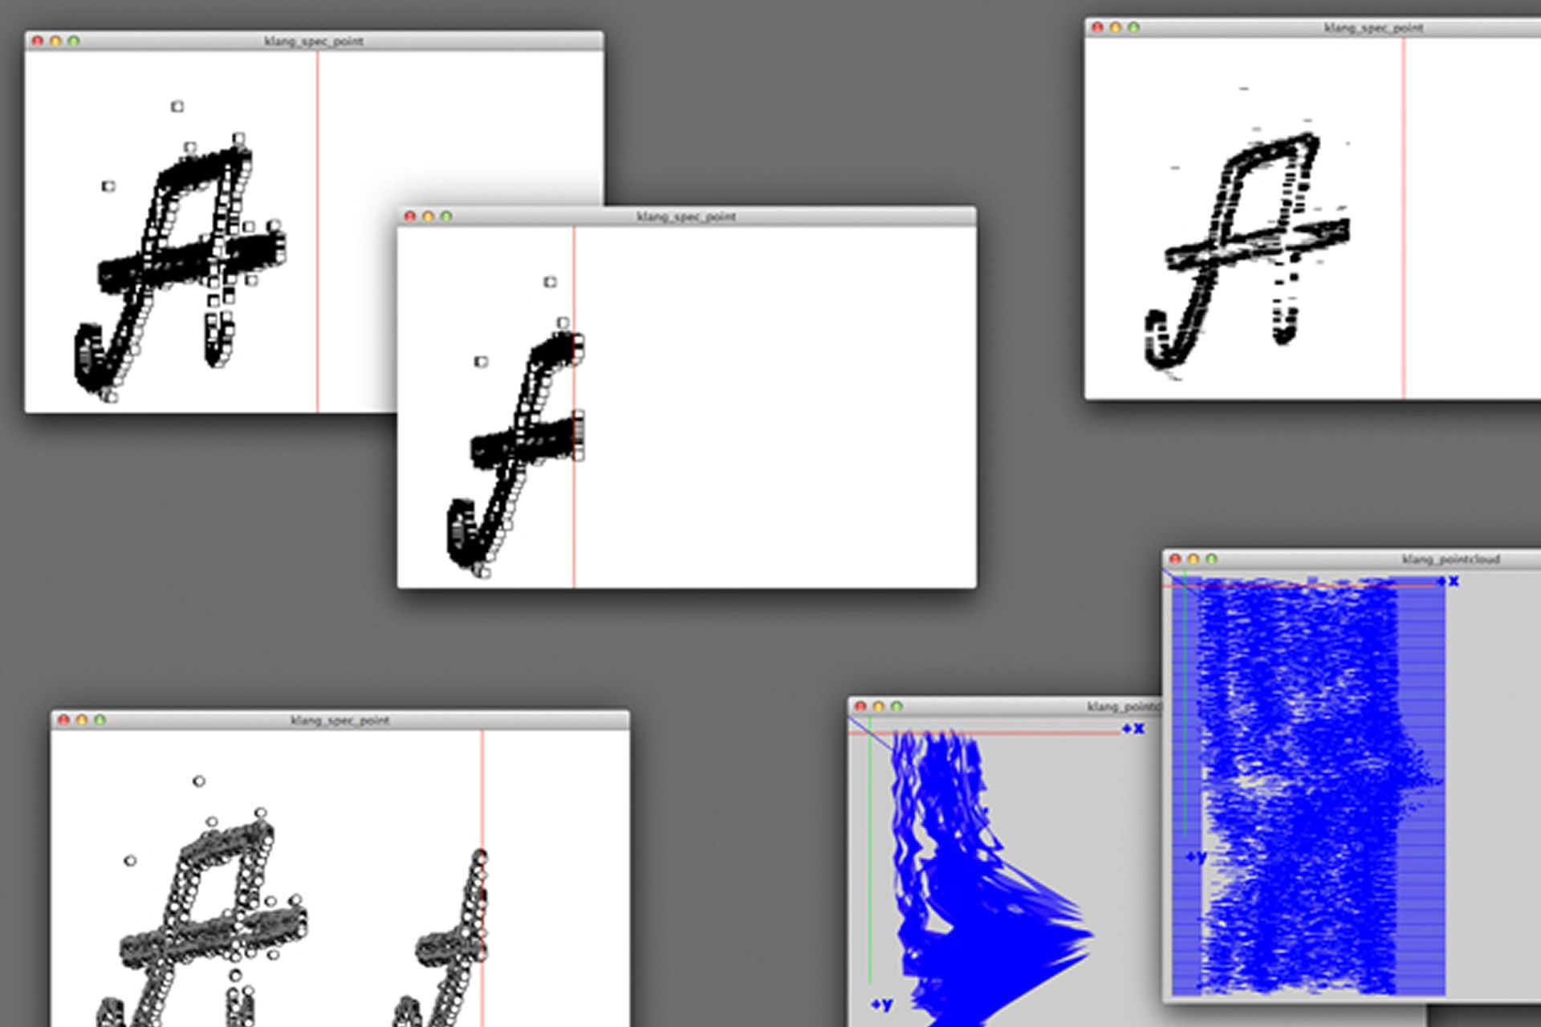Click the red scan line in the top-left spec window
The width and height of the screenshot is (1541, 1027).
coord(318,232)
